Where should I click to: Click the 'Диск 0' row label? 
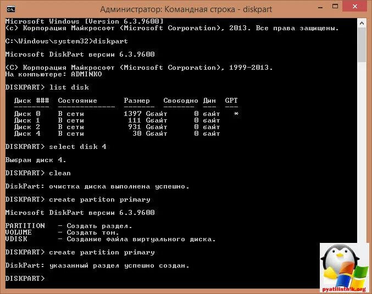[x=27, y=114]
